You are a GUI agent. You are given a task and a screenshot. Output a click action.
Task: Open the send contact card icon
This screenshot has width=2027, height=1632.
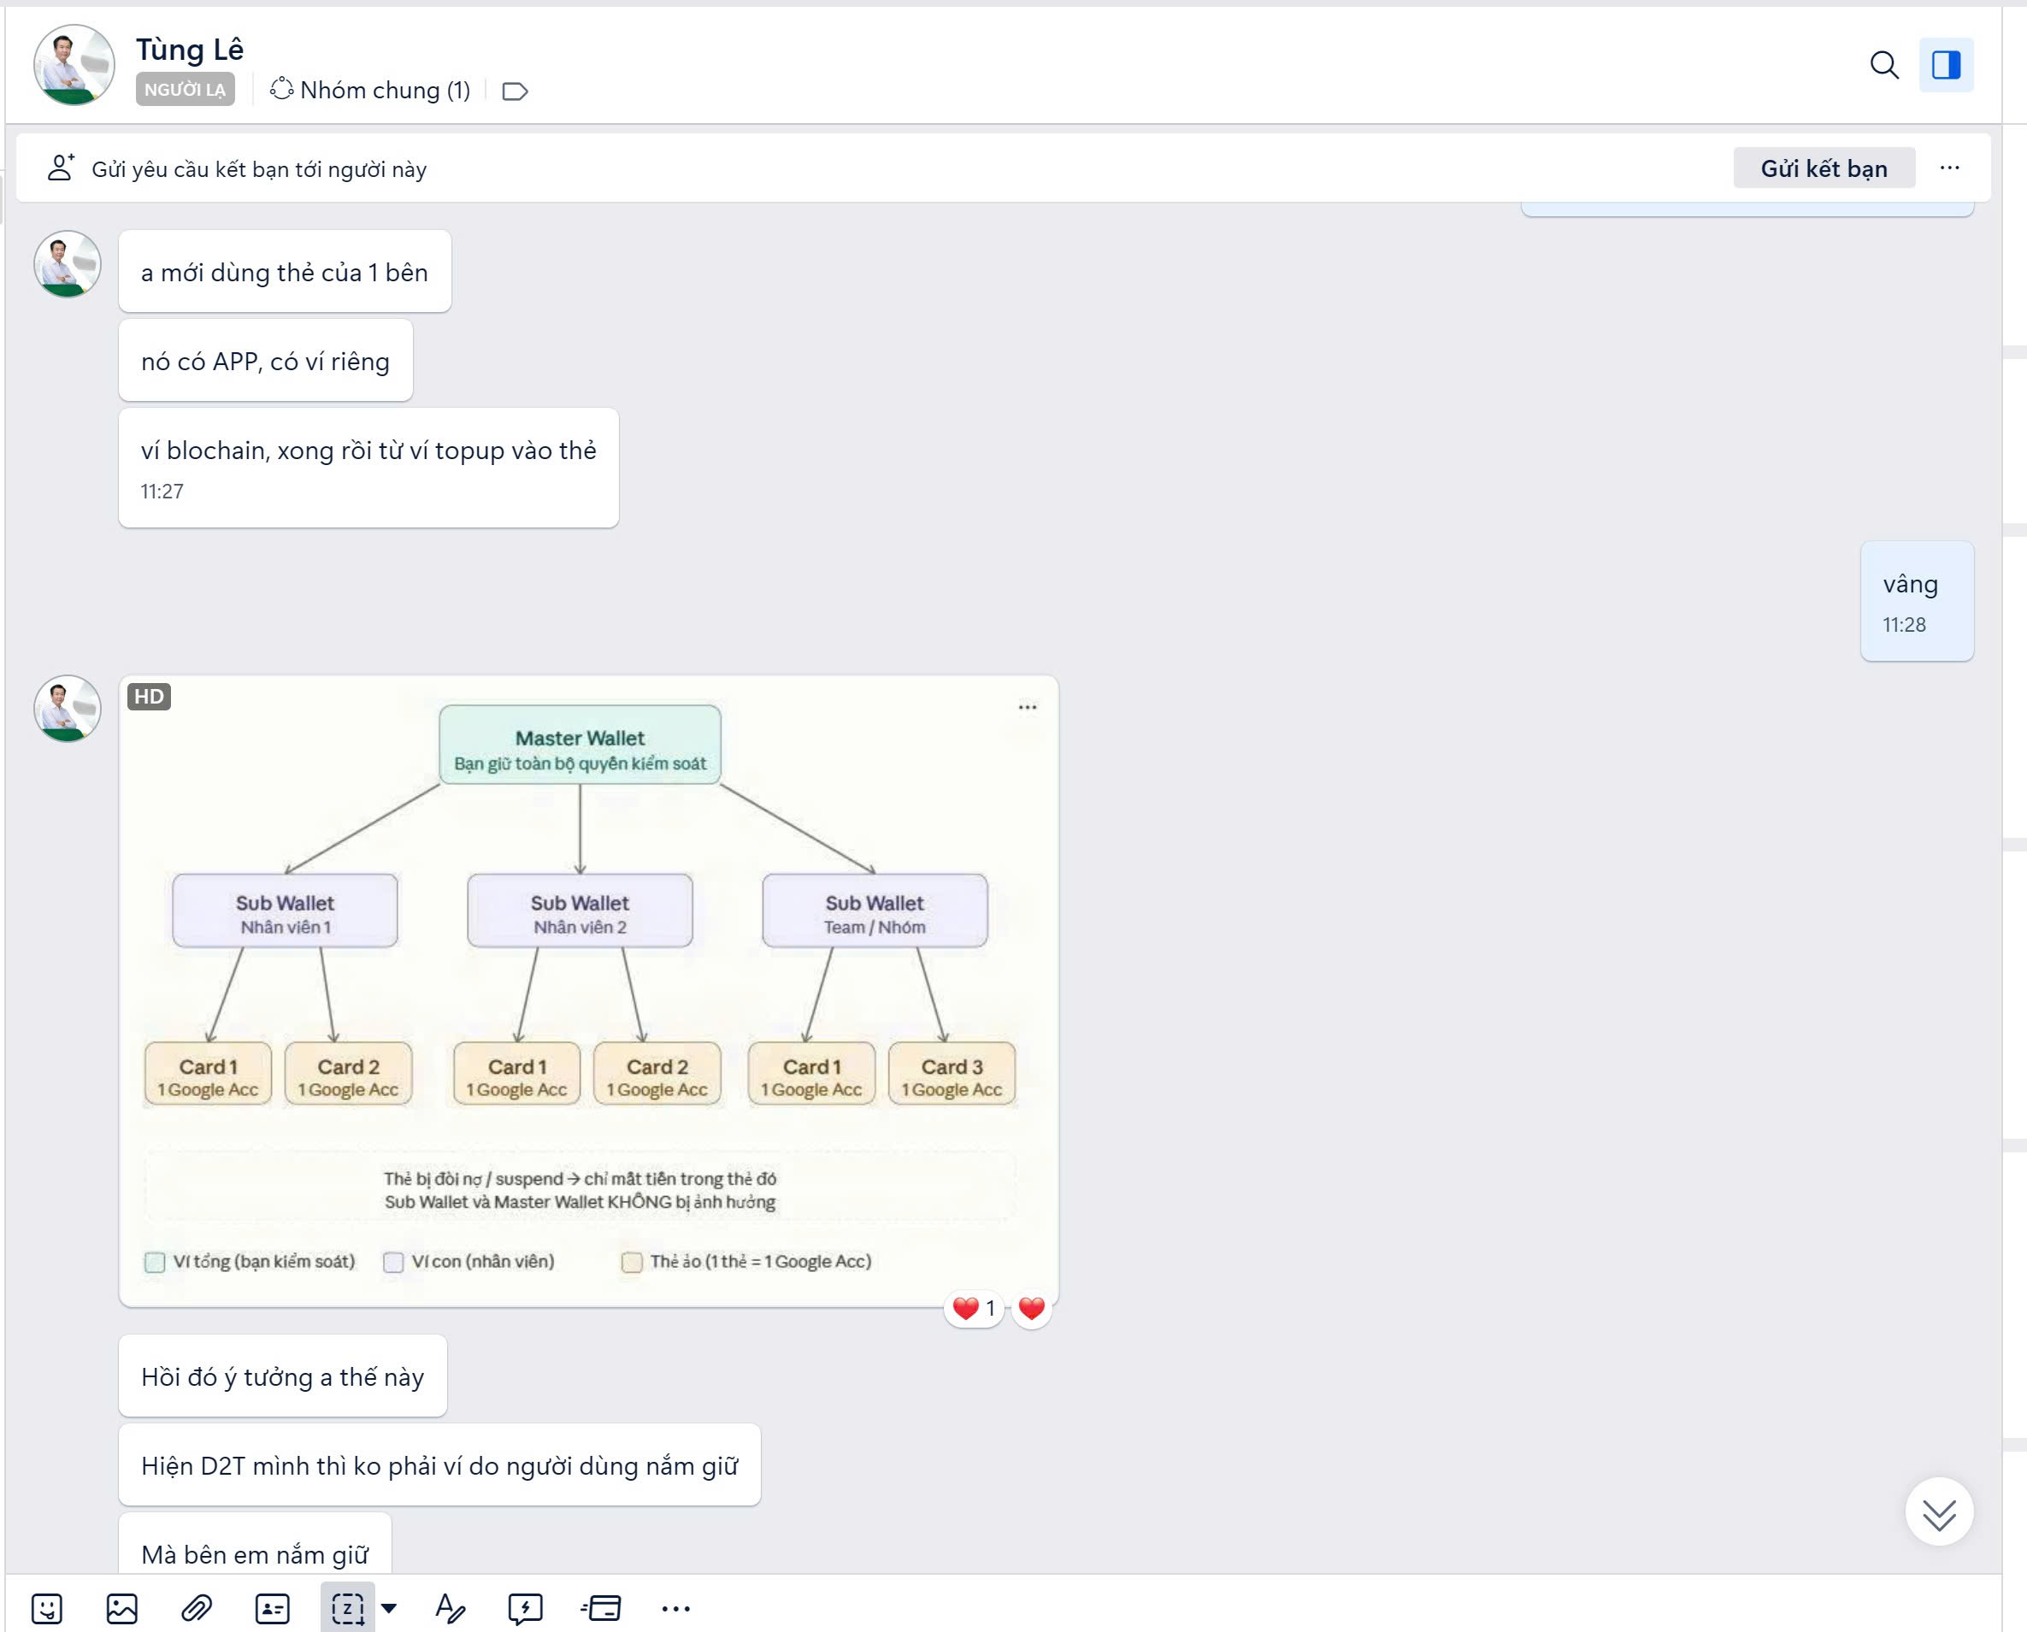(x=272, y=1609)
